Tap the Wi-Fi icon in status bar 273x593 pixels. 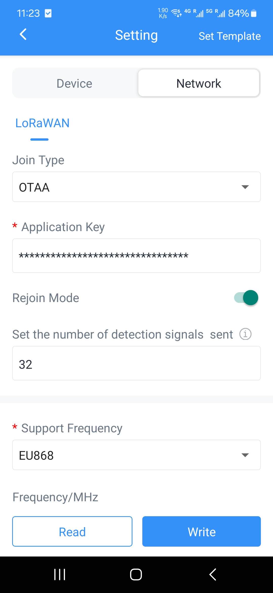click(176, 13)
